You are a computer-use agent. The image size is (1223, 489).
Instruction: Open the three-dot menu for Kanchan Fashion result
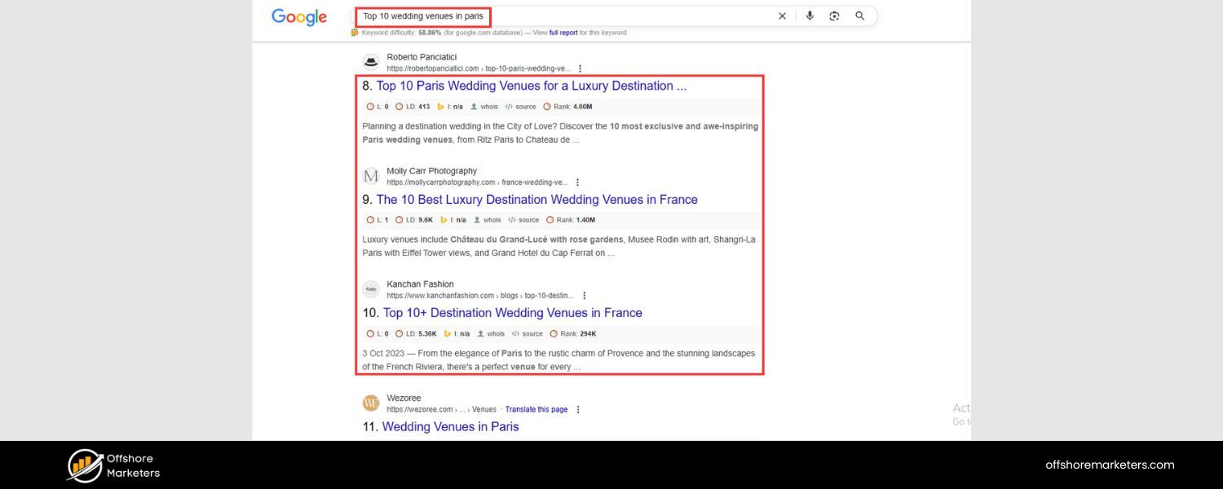[x=584, y=296]
